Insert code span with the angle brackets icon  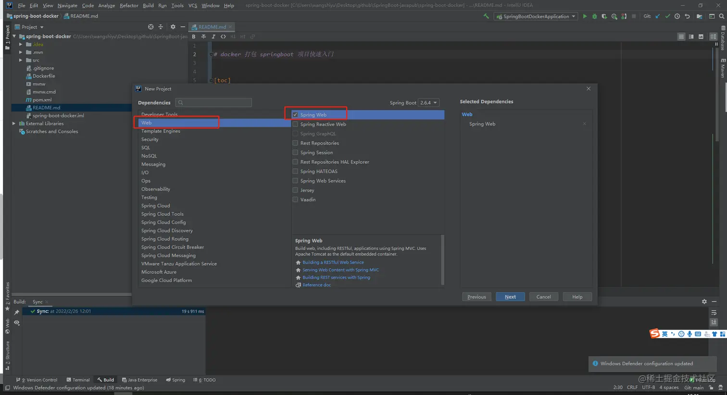point(223,37)
